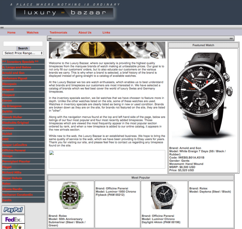Click the search text input field

click(23, 44)
